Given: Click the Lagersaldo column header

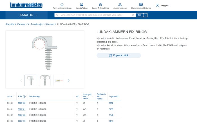Looking at the screenshot, I should 114,96.
